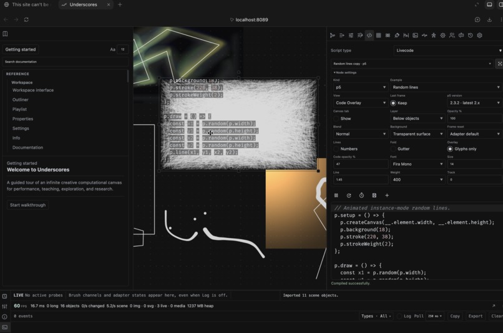
Task: Click the timer stopwatch icon above code
Action: [x=361, y=196]
